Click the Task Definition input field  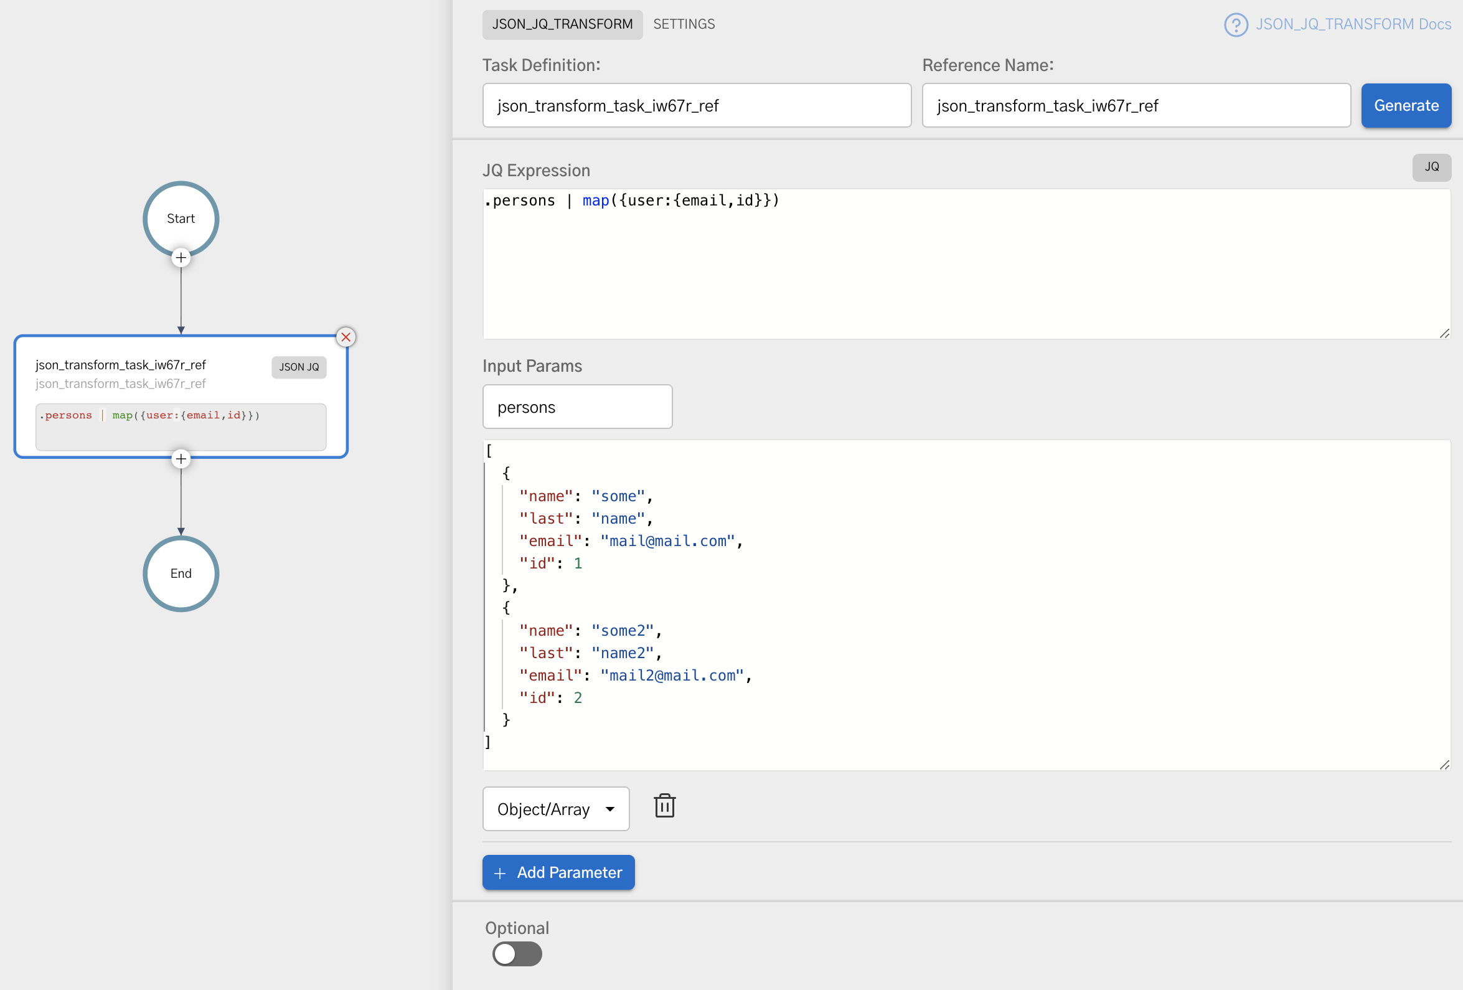(x=696, y=105)
